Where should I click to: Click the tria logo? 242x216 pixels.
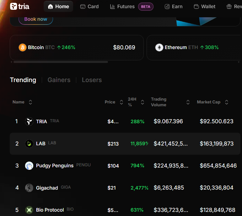point(19,7)
